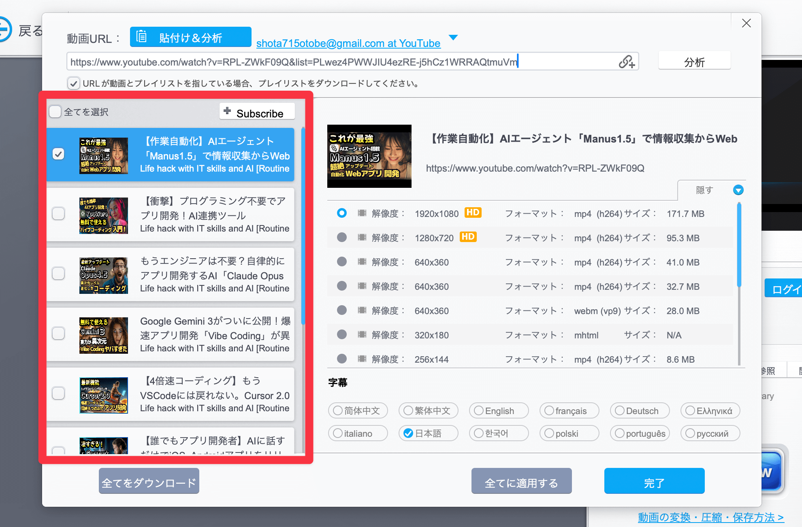Check the Cursor 2.0 video checkbox
The height and width of the screenshot is (527, 802).
[59, 393]
